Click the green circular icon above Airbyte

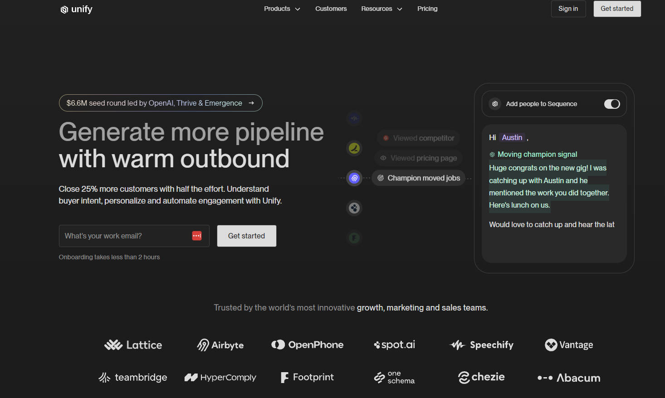[354, 148]
